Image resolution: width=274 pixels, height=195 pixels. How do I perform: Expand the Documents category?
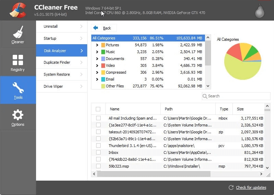[x=97, y=59]
